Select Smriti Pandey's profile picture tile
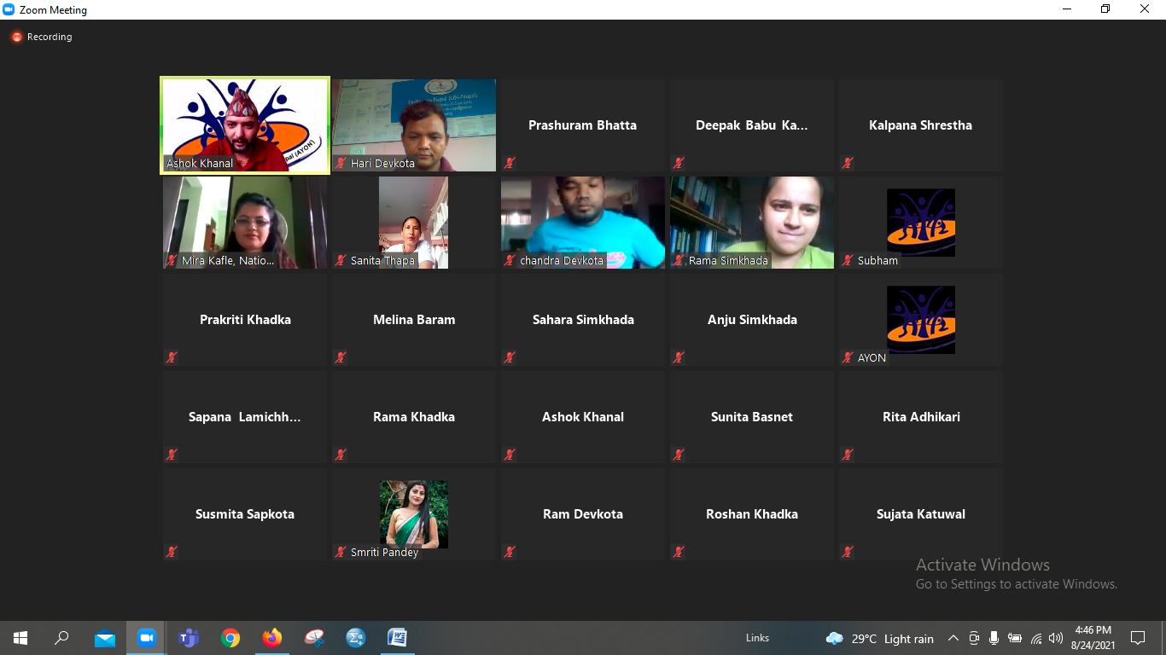The height and width of the screenshot is (655, 1166). [x=414, y=513]
